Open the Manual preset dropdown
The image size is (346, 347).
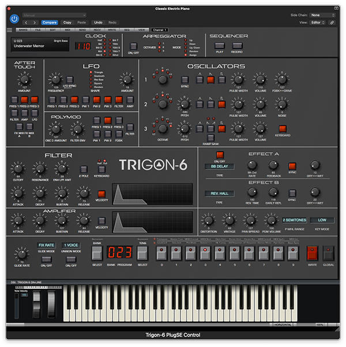point(54,15)
